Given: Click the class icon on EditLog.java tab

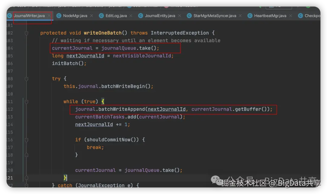Looking at the screenshot, I should tap(101, 16).
